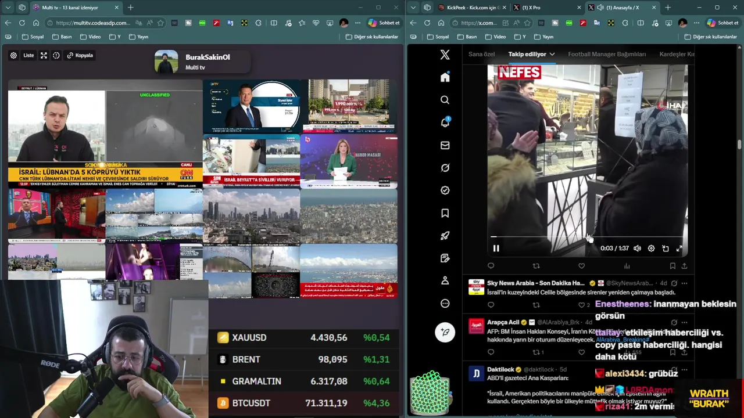Compose a new post with the feather button

[x=445, y=332]
